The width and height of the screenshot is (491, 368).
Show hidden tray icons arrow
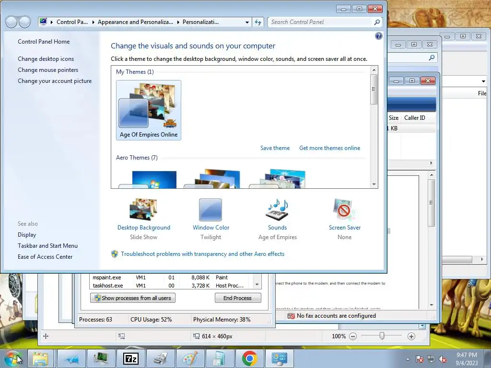point(408,359)
